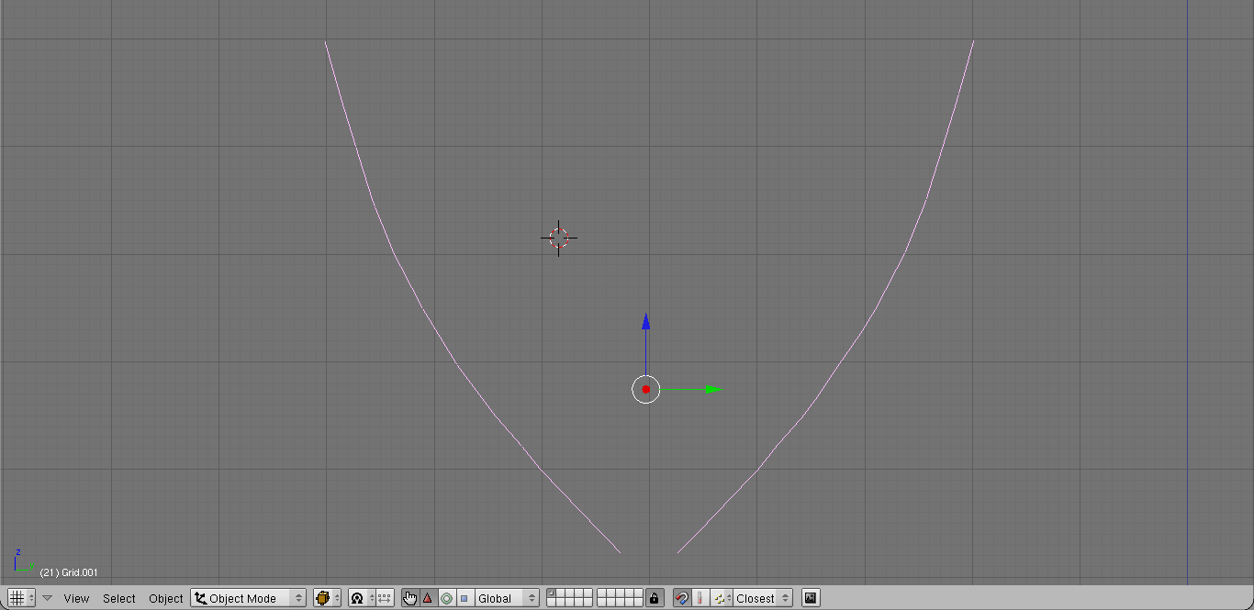Open the View menu
1254x610 pixels.
point(76,598)
